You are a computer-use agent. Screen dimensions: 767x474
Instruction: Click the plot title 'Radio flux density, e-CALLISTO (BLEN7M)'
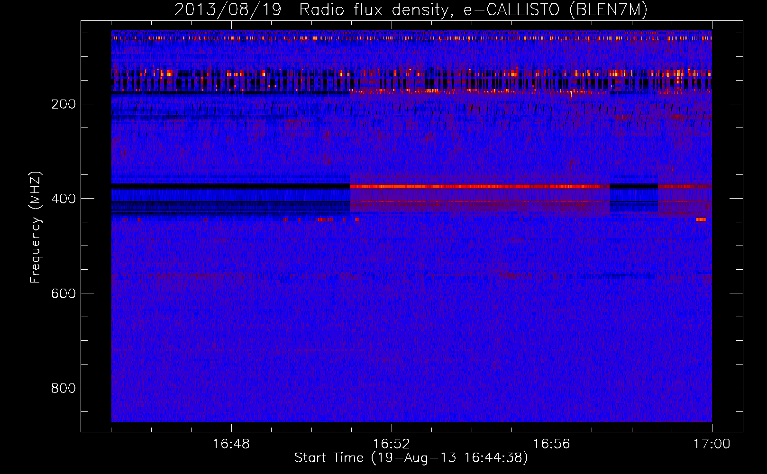tap(473, 10)
